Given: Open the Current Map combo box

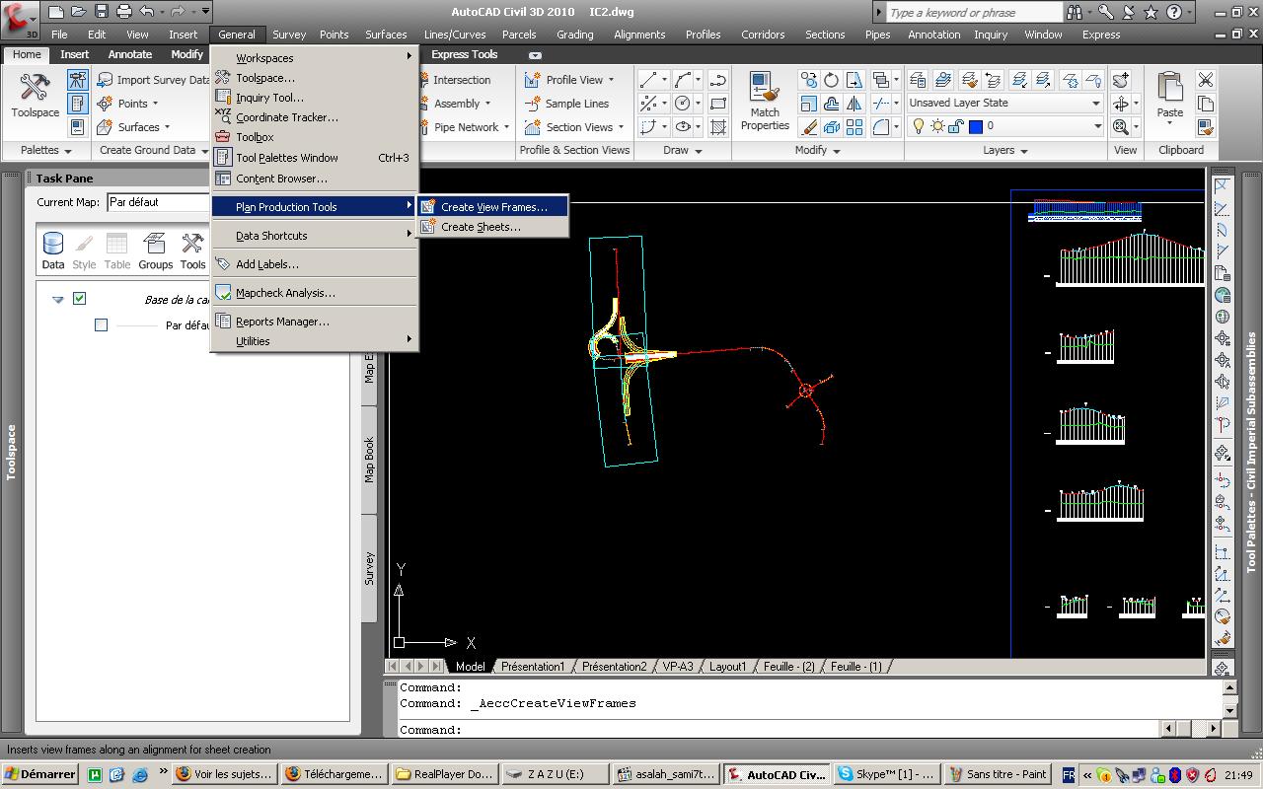Looking at the screenshot, I should 158,202.
